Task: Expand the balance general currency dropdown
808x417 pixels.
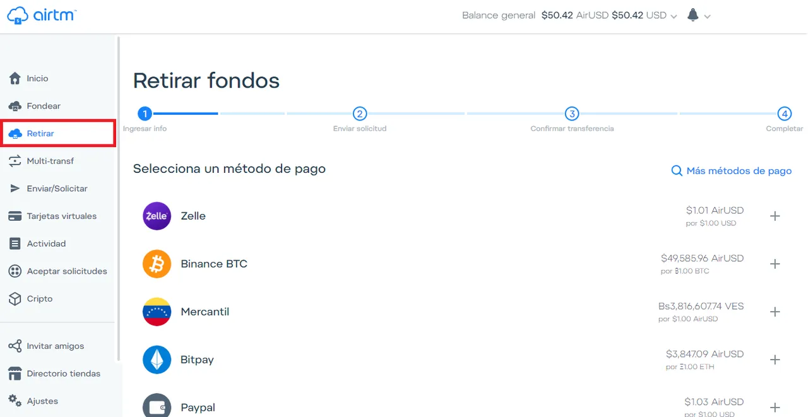Action: pos(674,16)
